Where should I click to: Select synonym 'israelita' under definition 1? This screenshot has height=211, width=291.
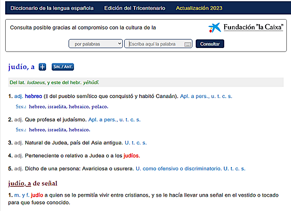click(57, 107)
